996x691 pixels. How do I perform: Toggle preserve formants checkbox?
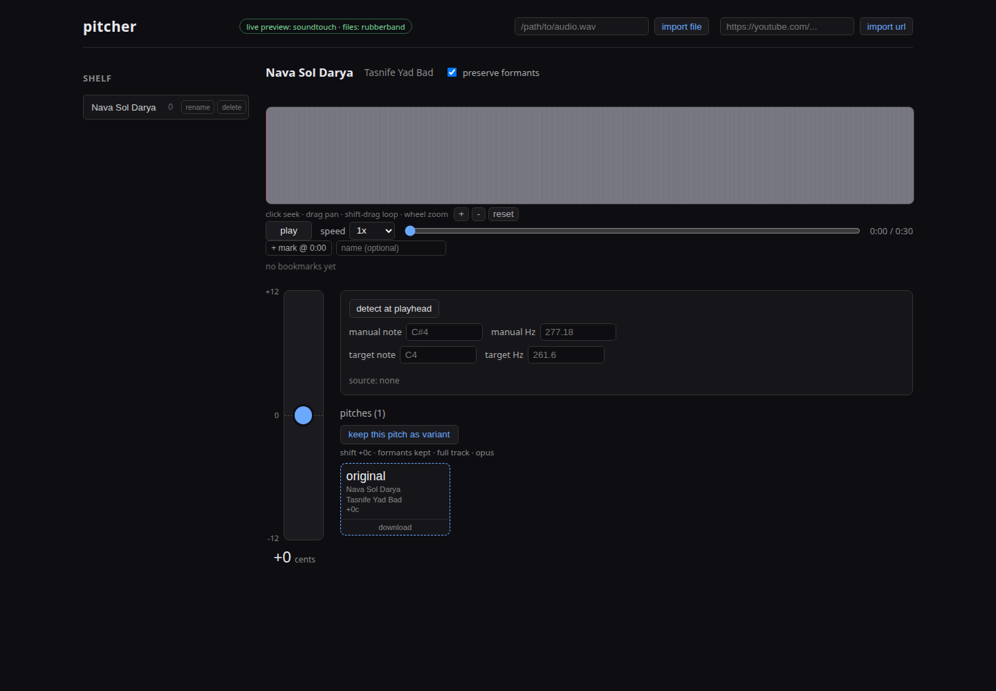[x=452, y=73]
